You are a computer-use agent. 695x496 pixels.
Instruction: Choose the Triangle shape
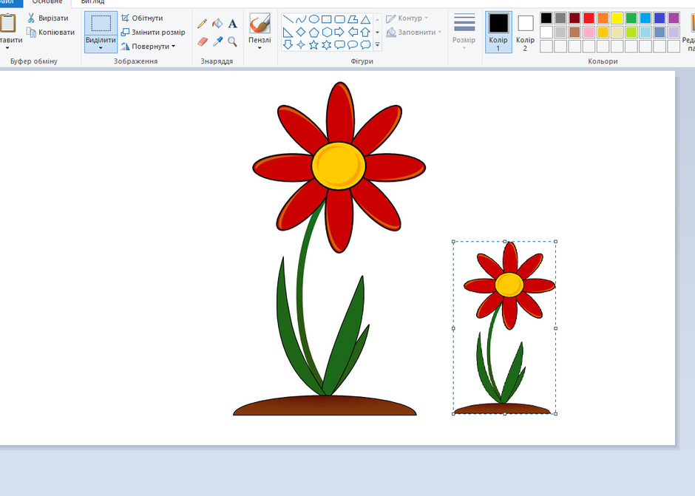(365, 19)
